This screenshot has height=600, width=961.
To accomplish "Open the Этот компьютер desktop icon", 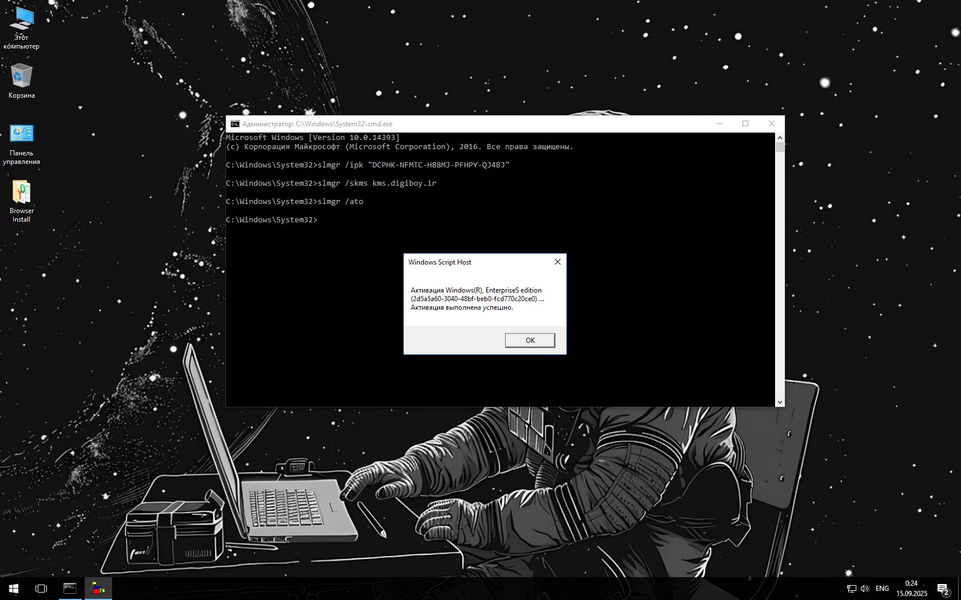I will (22, 28).
